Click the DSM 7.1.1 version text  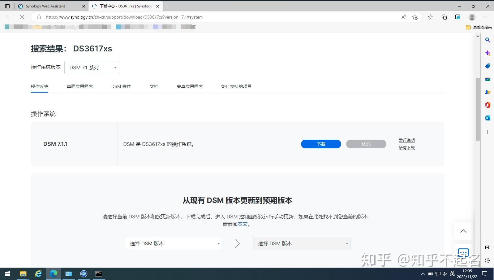pos(55,144)
